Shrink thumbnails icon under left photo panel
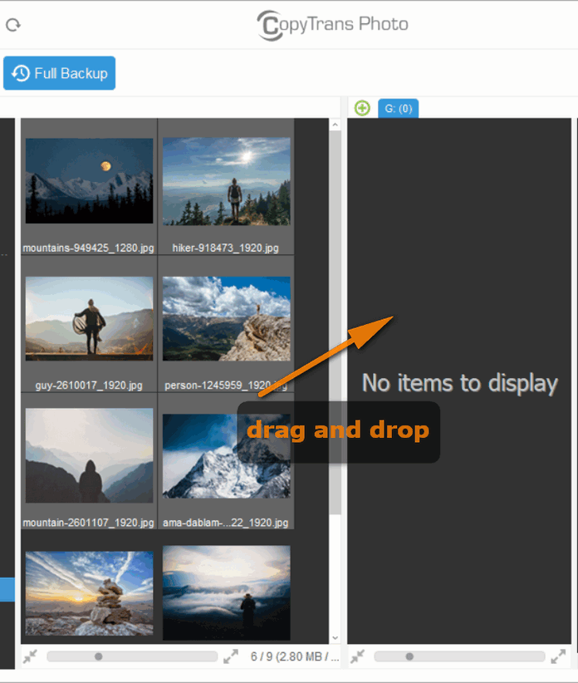The width and height of the screenshot is (578, 683). [30, 656]
